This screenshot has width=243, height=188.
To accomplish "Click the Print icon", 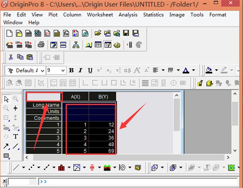I will pyautogui.click(x=41, y=45).
